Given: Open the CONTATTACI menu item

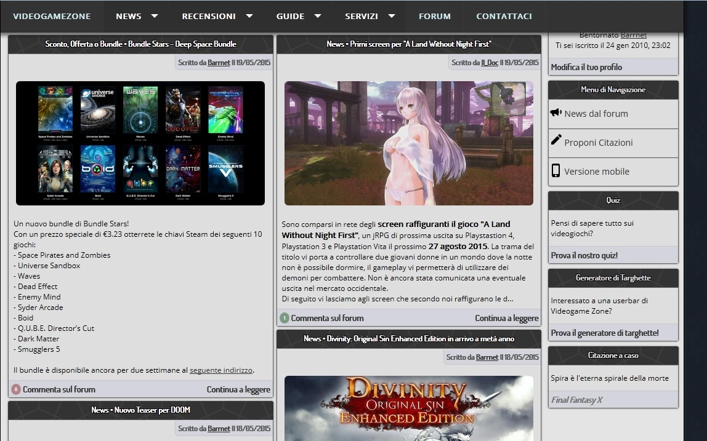Looking at the screenshot, I should click(x=504, y=16).
